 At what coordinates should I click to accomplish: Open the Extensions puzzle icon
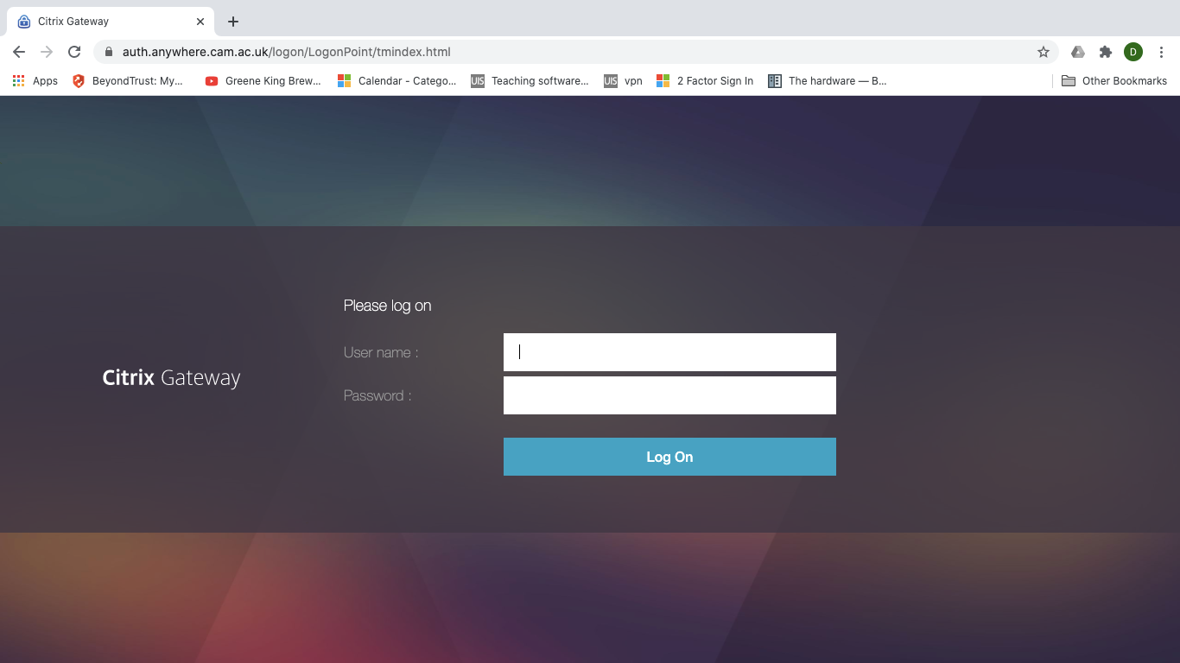[1106, 52]
